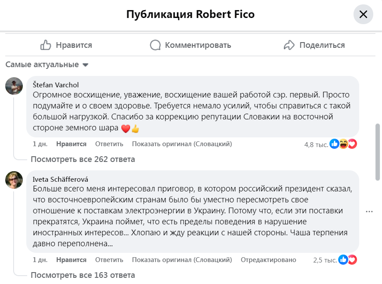Reply to Štefan Varchol's comment

[x=109, y=144]
